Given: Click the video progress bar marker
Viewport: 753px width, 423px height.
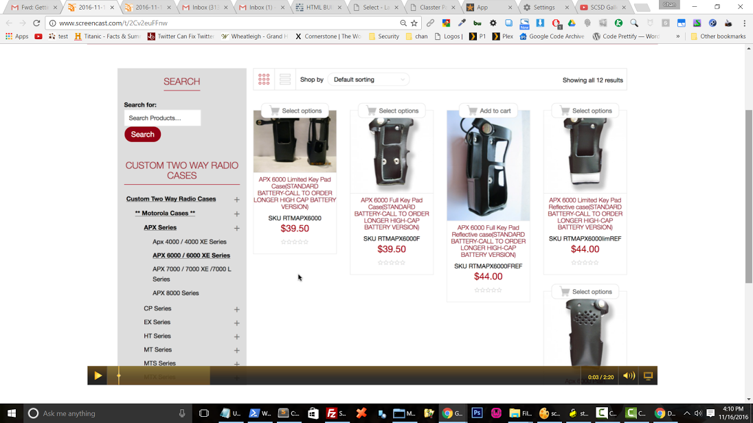Looking at the screenshot, I should (x=119, y=376).
